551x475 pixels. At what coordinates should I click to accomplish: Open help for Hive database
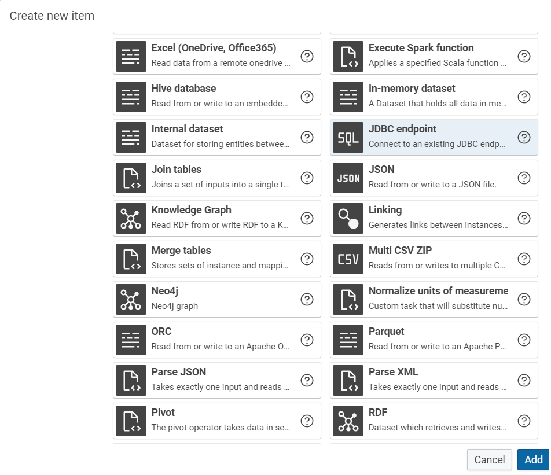(x=307, y=97)
